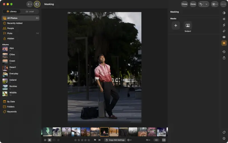
Task: Toggle the show original eye button in toolbar
Action: pyautogui.click(x=213, y=4)
